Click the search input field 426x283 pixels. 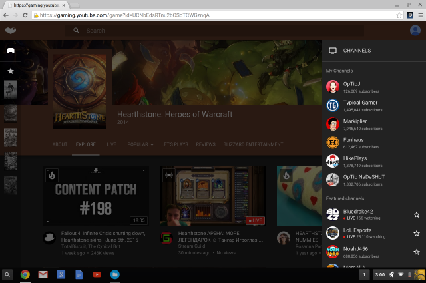coord(200,31)
